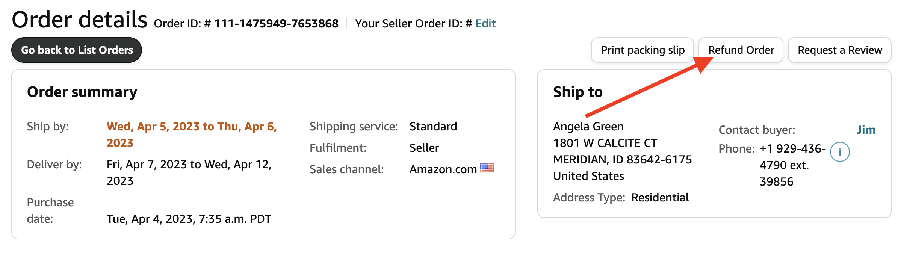The width and height of the screenshot is (901, 254).
Task: Click the street address 1801 W CALCITE CT
Action: tap(605, 143)
